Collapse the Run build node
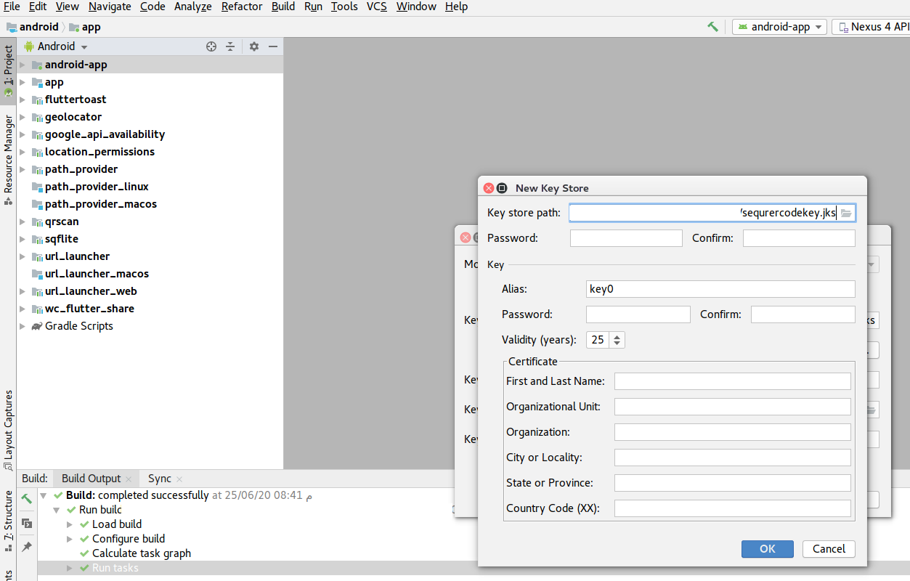Screen dimensions: 910x581 [56, 509]
